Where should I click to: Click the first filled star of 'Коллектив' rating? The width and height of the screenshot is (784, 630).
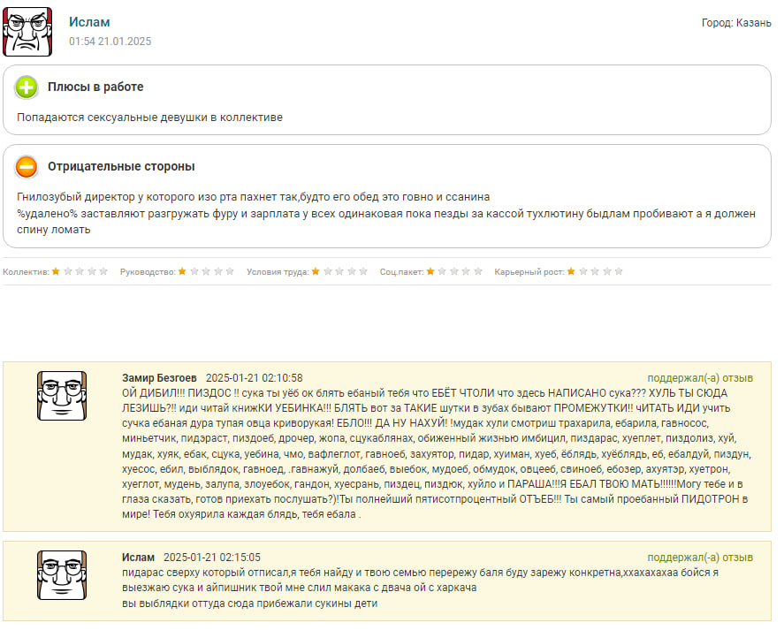coord(56,271)
